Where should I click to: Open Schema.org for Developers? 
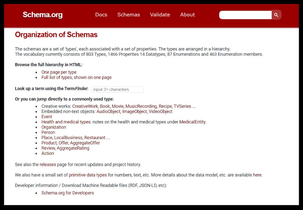(x=68, y=192)
